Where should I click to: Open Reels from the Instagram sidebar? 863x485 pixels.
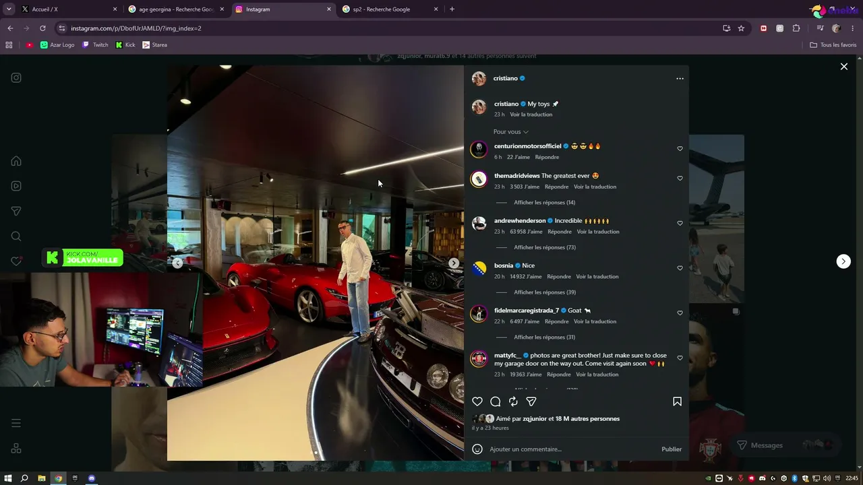pos(16,186)
